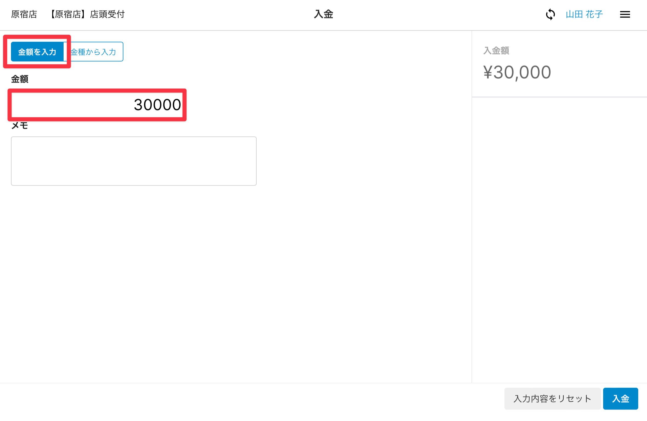
Task: Click the 【原宿店】店頭受付 register label
Action: tap(87, 14)
